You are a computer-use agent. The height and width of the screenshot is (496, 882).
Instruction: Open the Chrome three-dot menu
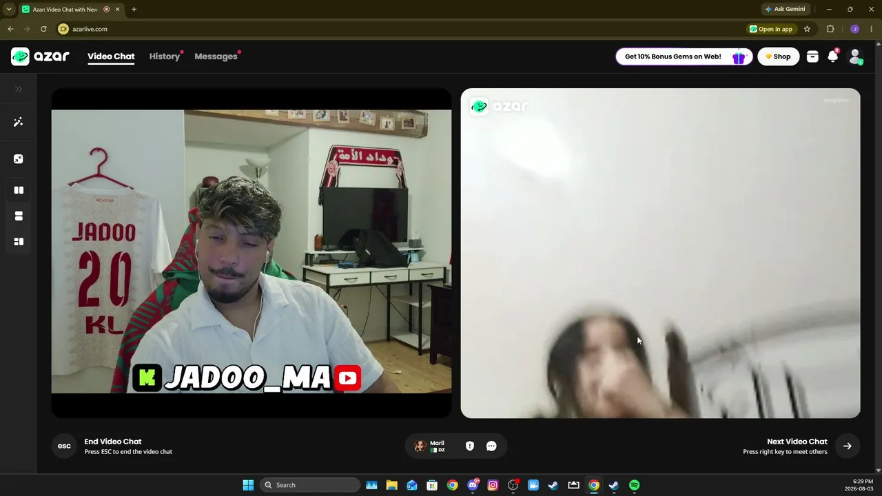[871, 29]
